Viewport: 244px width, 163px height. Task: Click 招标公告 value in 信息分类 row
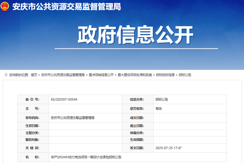(x=162, y=99)
